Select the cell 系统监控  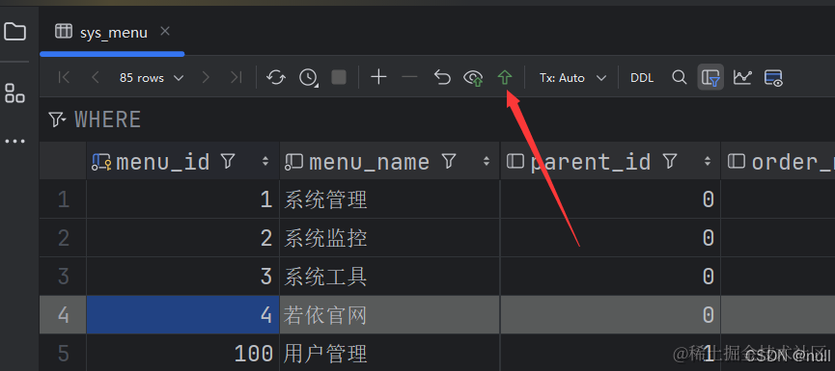[389, 238]
